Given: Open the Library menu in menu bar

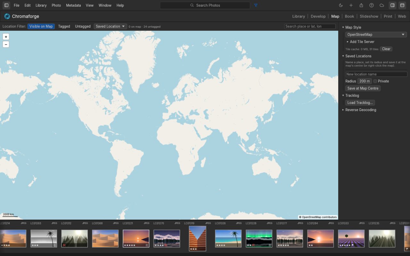Looking at the screenshot, I should point(41,5).
